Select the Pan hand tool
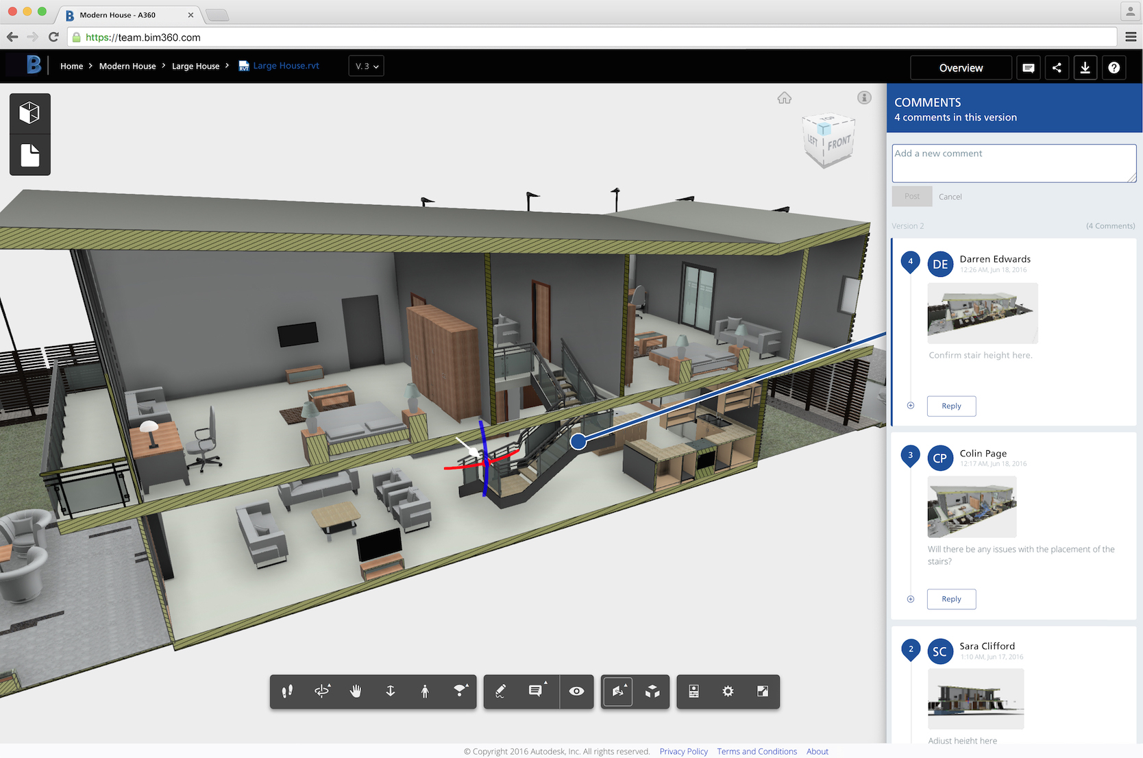This screenshot has height=758, width=1143. click(x=356, y=692)
